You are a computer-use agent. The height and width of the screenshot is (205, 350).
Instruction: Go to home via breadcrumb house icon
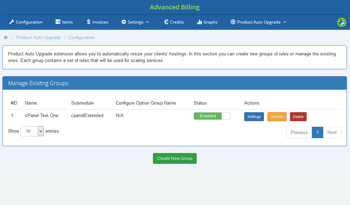[6, 37]
